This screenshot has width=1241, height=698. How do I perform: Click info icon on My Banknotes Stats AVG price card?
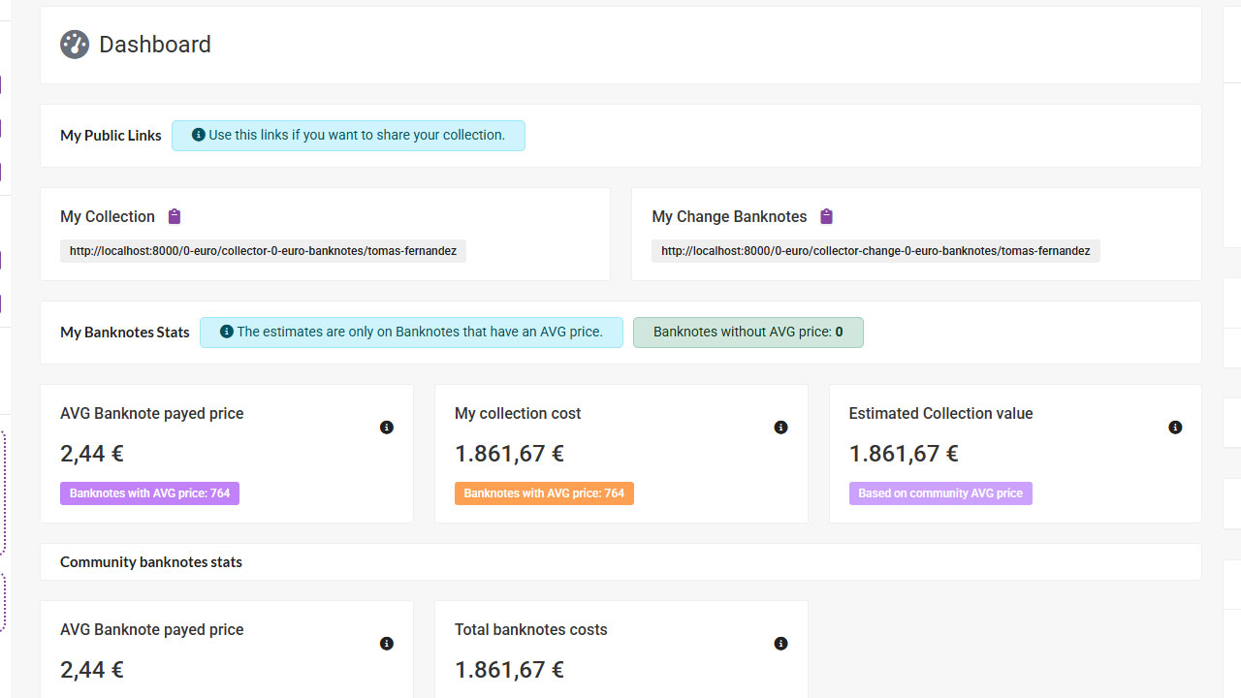click(x=387, y=428)
